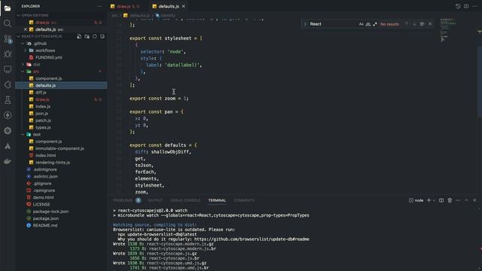Viewport: 482px width, 271px height.
Task: Toggle match case in find widget
Action: click(361, 24)
